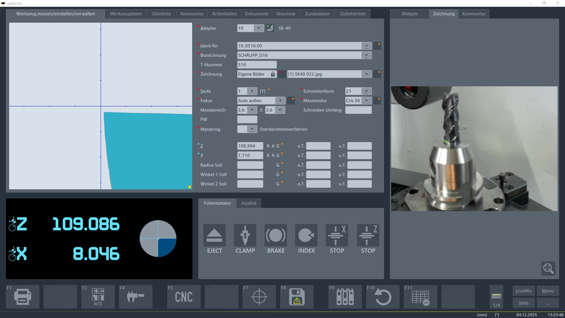Open the Fokus Auto außen dropdown
Viewport: 565px width, 318px height.
[x=280, y=101]
